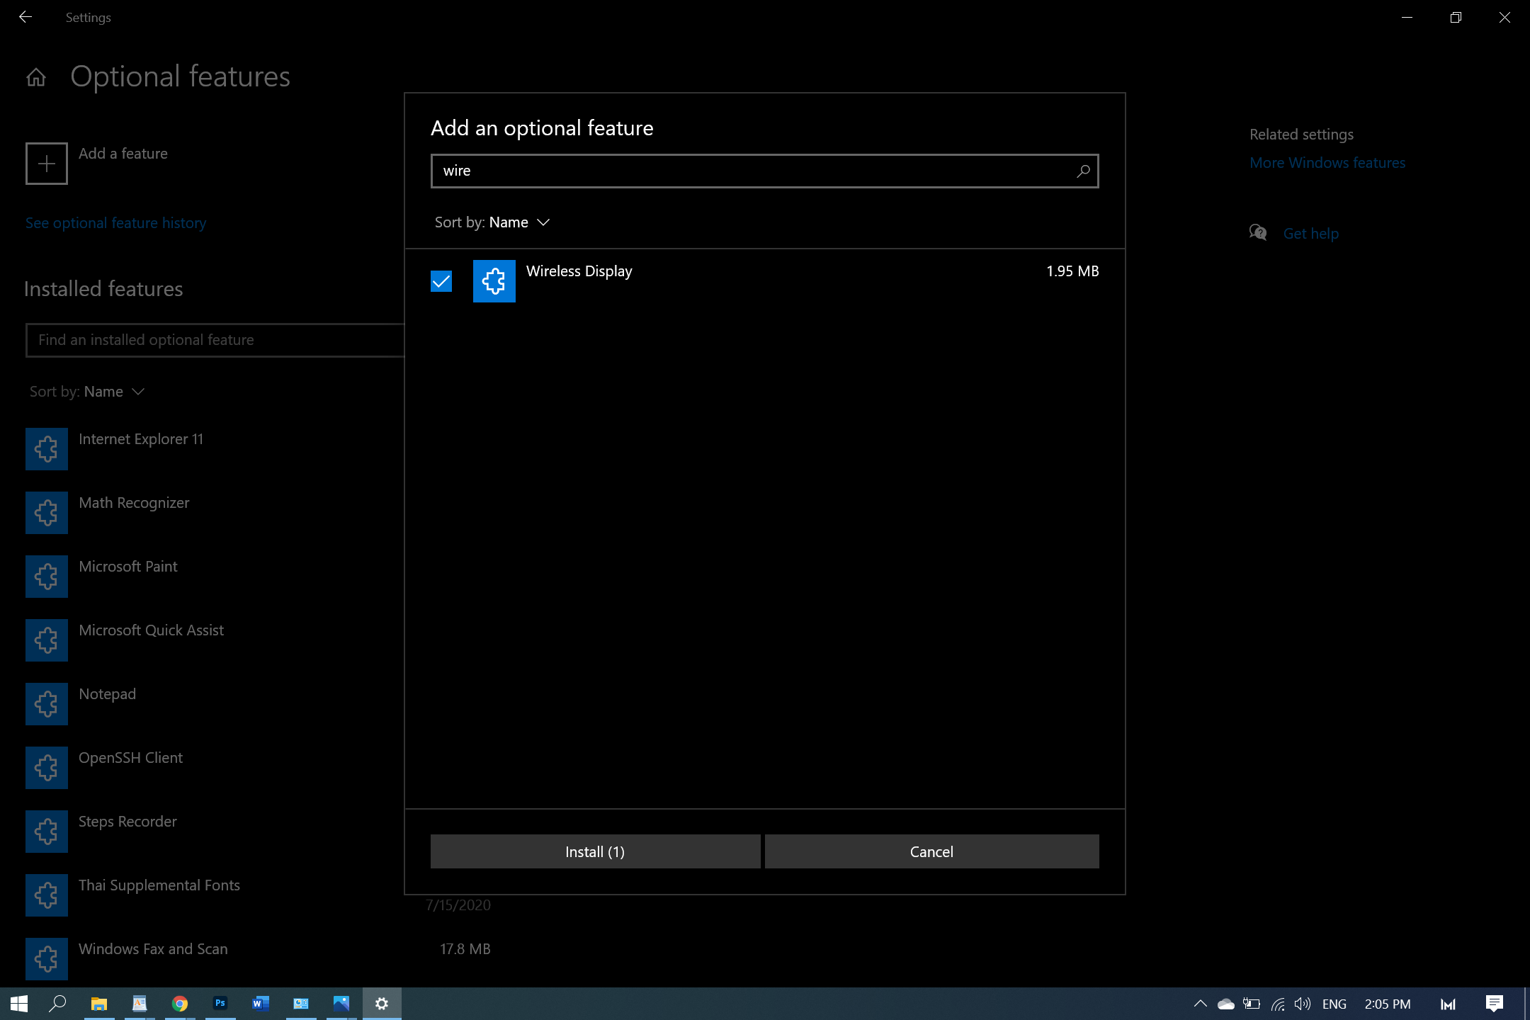Viewport: 1530px width, 1020px height.
Task: Select the Microsoft Paint feature icon
Action: pyautogui.click(x=47, y=577)
